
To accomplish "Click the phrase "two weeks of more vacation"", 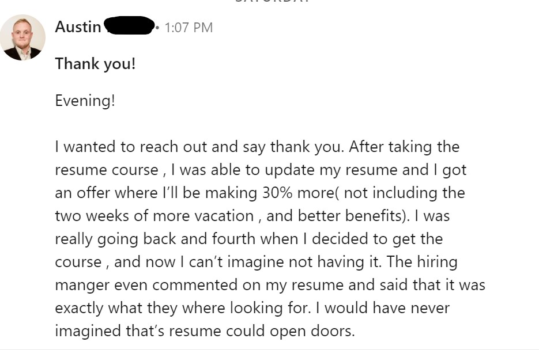I will (x=154, y=216).
